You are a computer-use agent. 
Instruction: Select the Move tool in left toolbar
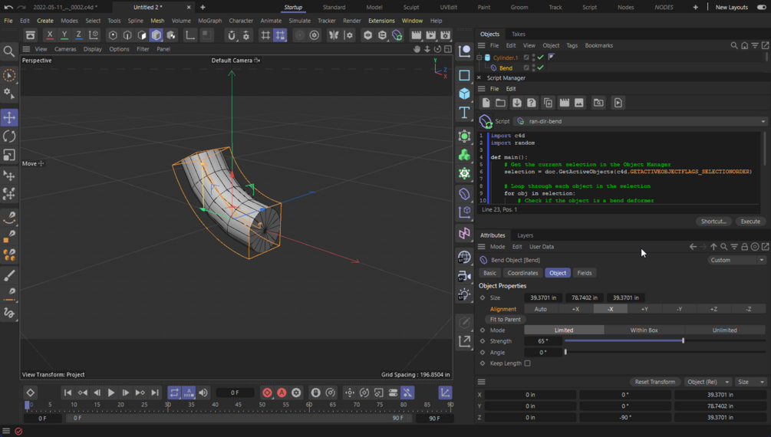9,117
